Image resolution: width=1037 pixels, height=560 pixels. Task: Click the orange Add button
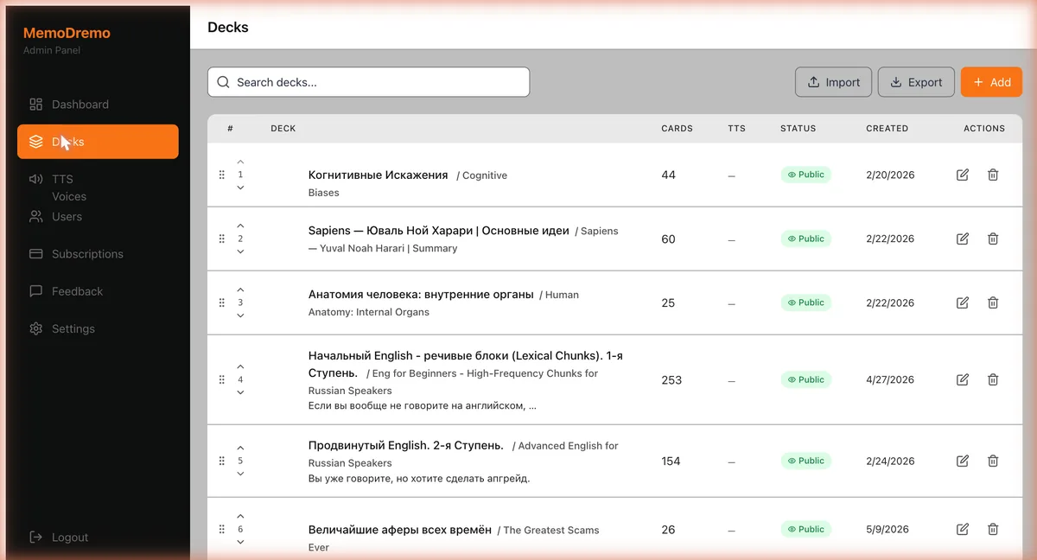[991, 82]
